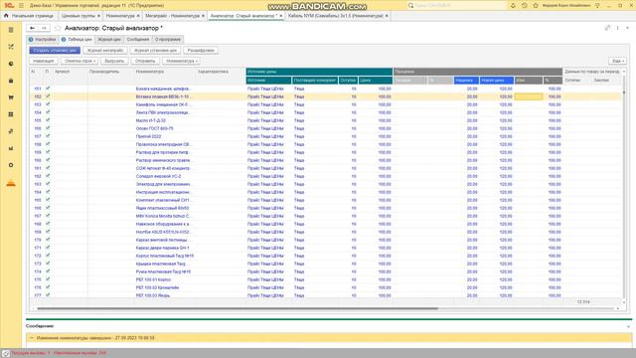636x358 pixels.
Task: Open the bar chart sidebar section
Action: click(11, 148)
